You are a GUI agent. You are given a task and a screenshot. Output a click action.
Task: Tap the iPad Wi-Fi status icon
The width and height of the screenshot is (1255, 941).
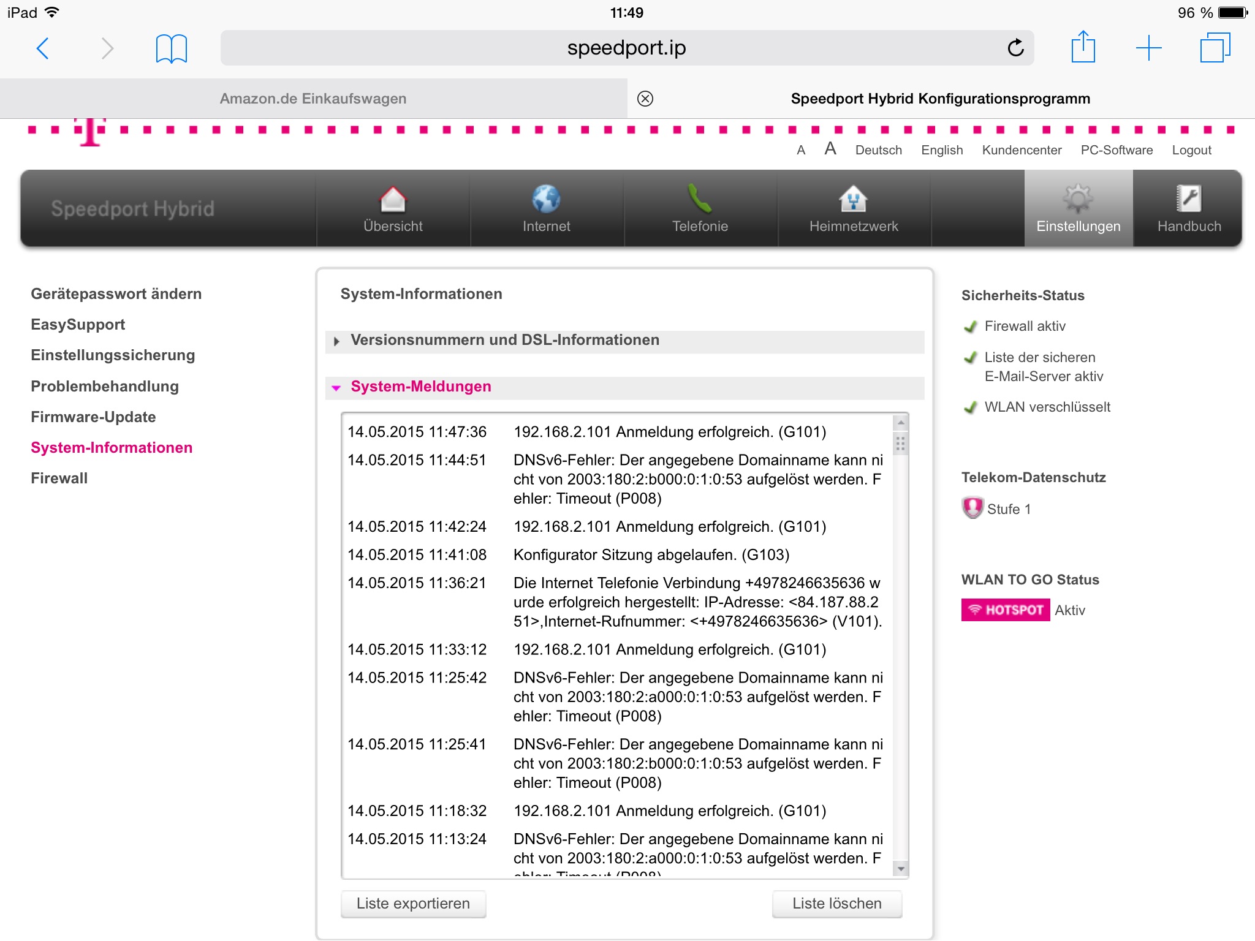(53, 12)
